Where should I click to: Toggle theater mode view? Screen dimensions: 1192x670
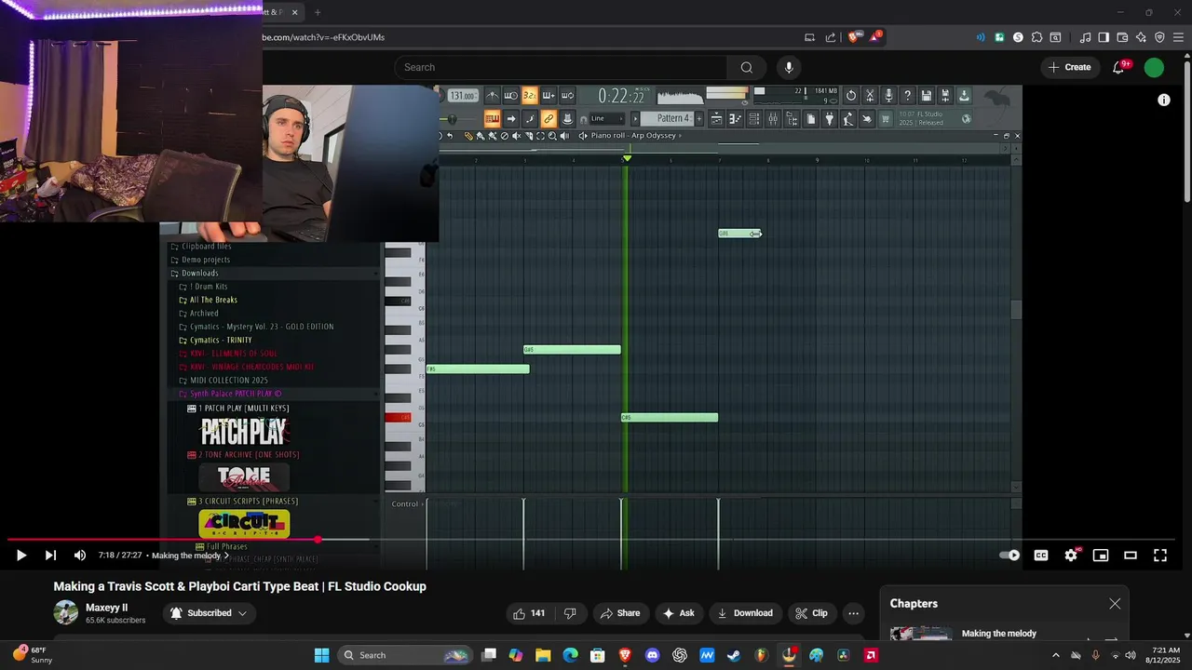(x=1131, y=556)
